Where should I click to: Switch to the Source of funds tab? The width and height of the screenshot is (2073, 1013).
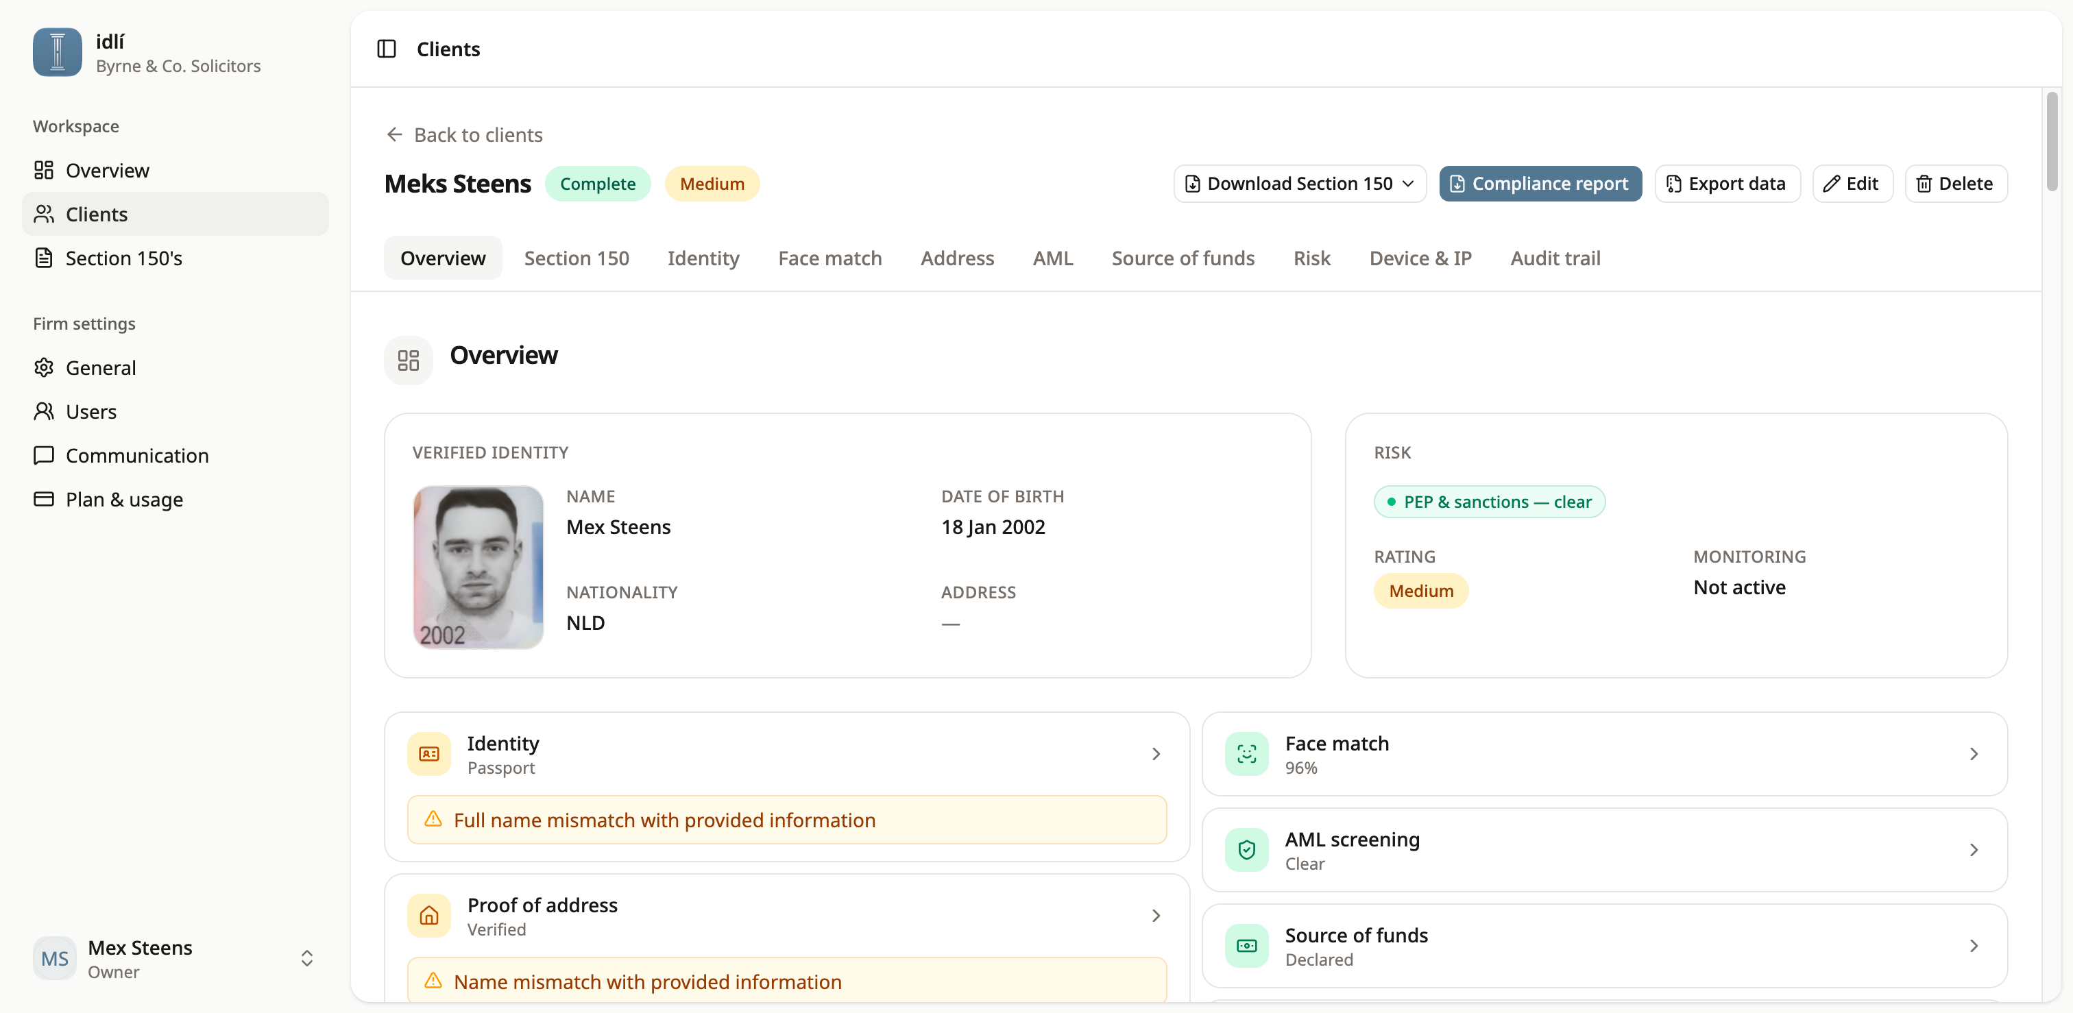[1183, 258]
